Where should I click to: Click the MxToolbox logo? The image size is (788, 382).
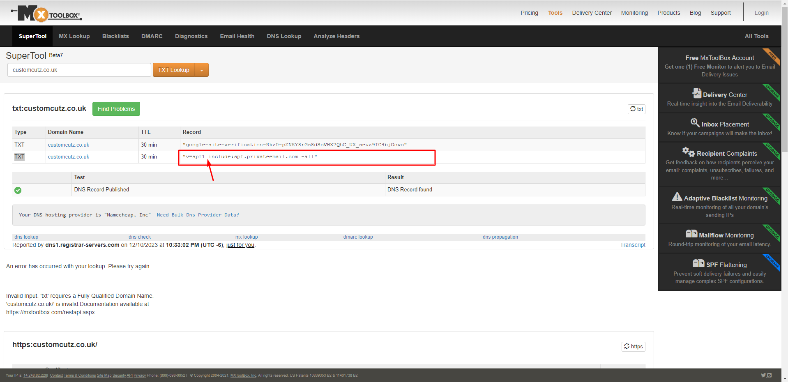click(x=46, y=14)
